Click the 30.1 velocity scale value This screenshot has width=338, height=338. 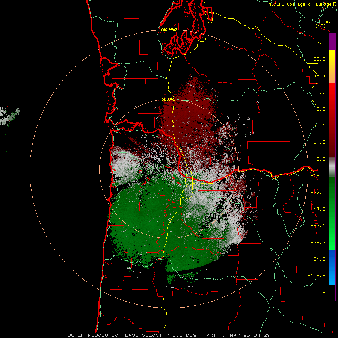point(320,126)
